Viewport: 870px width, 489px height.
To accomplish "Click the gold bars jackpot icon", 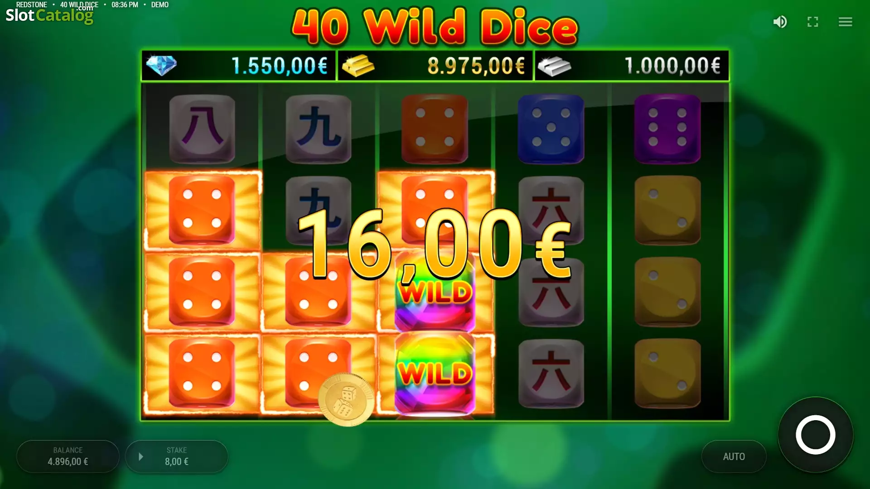I will pyautogui.click(x=358, y=66).
